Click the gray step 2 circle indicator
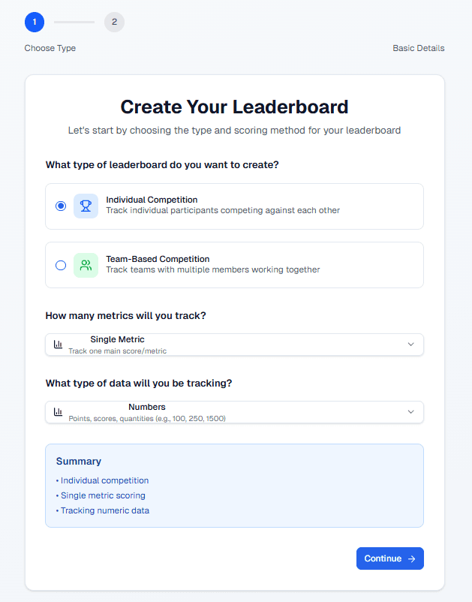Viewport: 472px width, 602px height. tap(114, 22)
